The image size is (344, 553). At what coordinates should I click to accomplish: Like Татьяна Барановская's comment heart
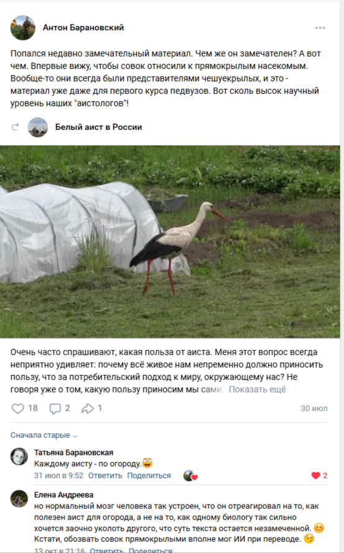316,475
